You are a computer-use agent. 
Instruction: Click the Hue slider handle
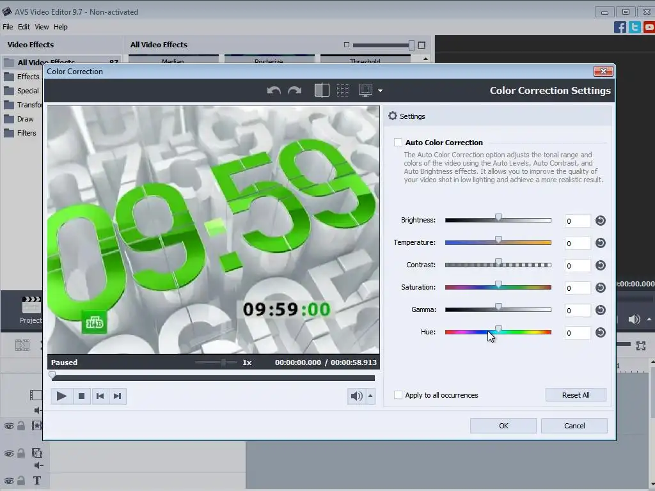pos(498,329)
